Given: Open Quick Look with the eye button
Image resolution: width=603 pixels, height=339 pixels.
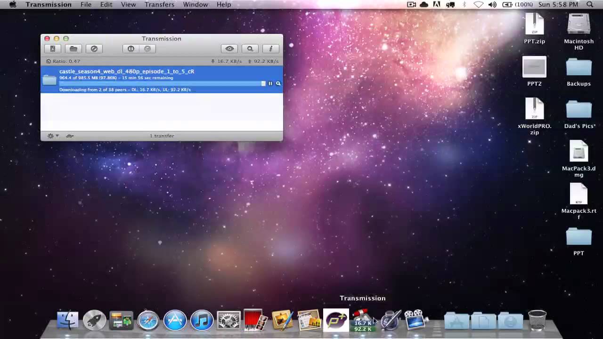Looking at the screenshot, I should (229, 48).
